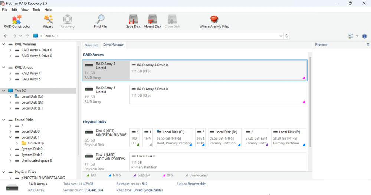The height and width of the screenshot is (195, 371).
Task: Collapse the RAID Arrays tree group
Action: (4, 68)
